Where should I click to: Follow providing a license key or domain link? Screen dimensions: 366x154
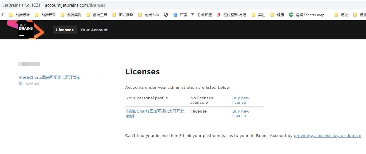click(x=328, y=135)
